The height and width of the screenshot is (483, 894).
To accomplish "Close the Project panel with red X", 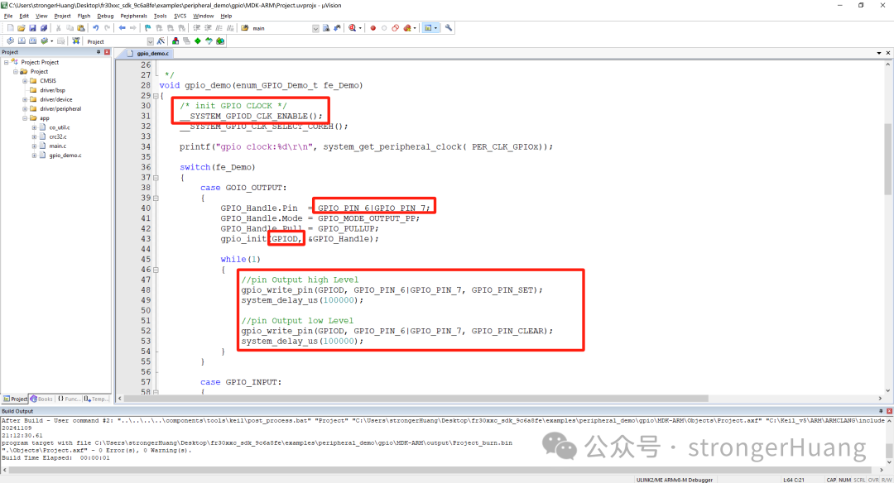I will point(107,52).
